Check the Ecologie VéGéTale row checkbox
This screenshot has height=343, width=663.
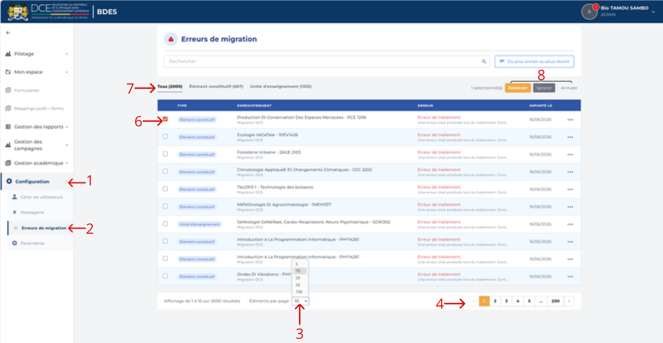click(x=165, y=136)
